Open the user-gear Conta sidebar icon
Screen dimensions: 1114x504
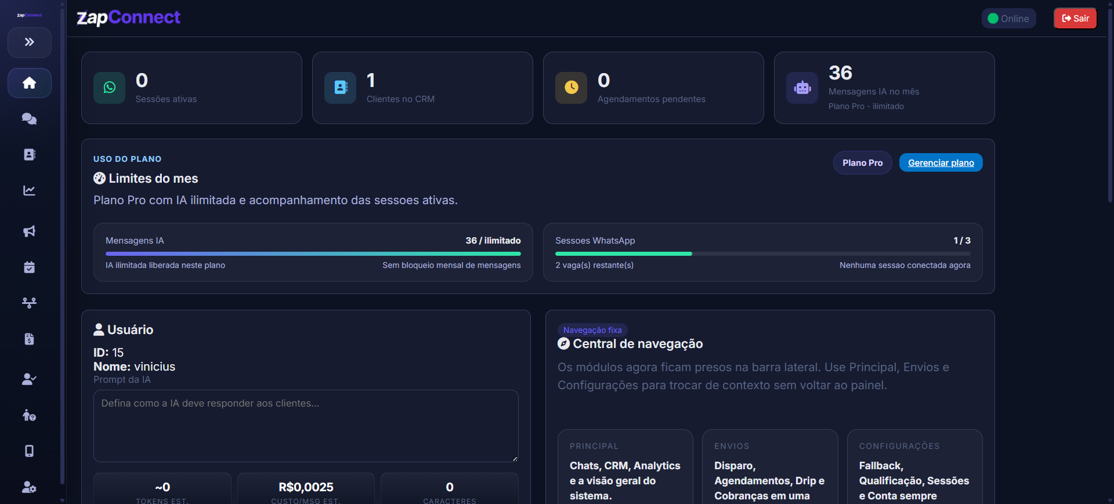[30, 487]
